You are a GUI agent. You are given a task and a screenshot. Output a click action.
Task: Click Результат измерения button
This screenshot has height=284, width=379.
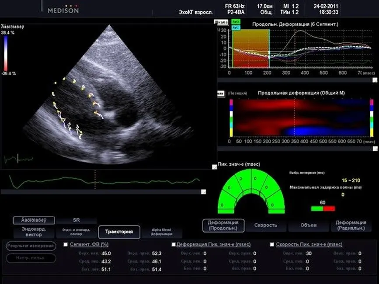[x=31, y=246]
